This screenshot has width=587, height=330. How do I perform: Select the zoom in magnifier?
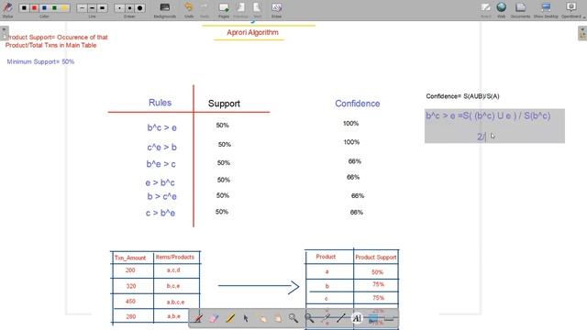coord(293,318)
